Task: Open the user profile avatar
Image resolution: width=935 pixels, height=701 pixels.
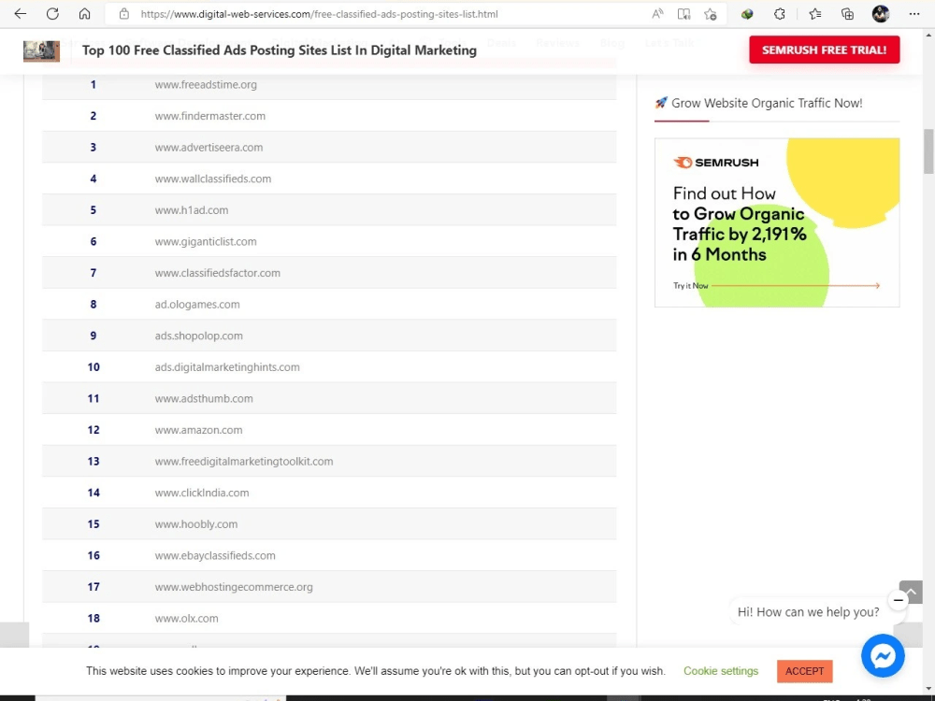Action: (881, 14)
